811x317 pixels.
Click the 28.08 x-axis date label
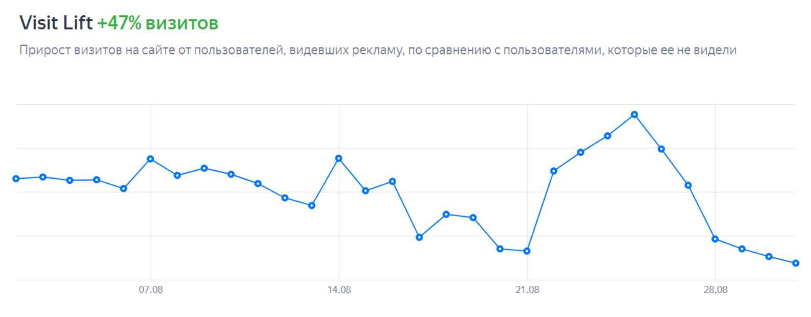715,290
